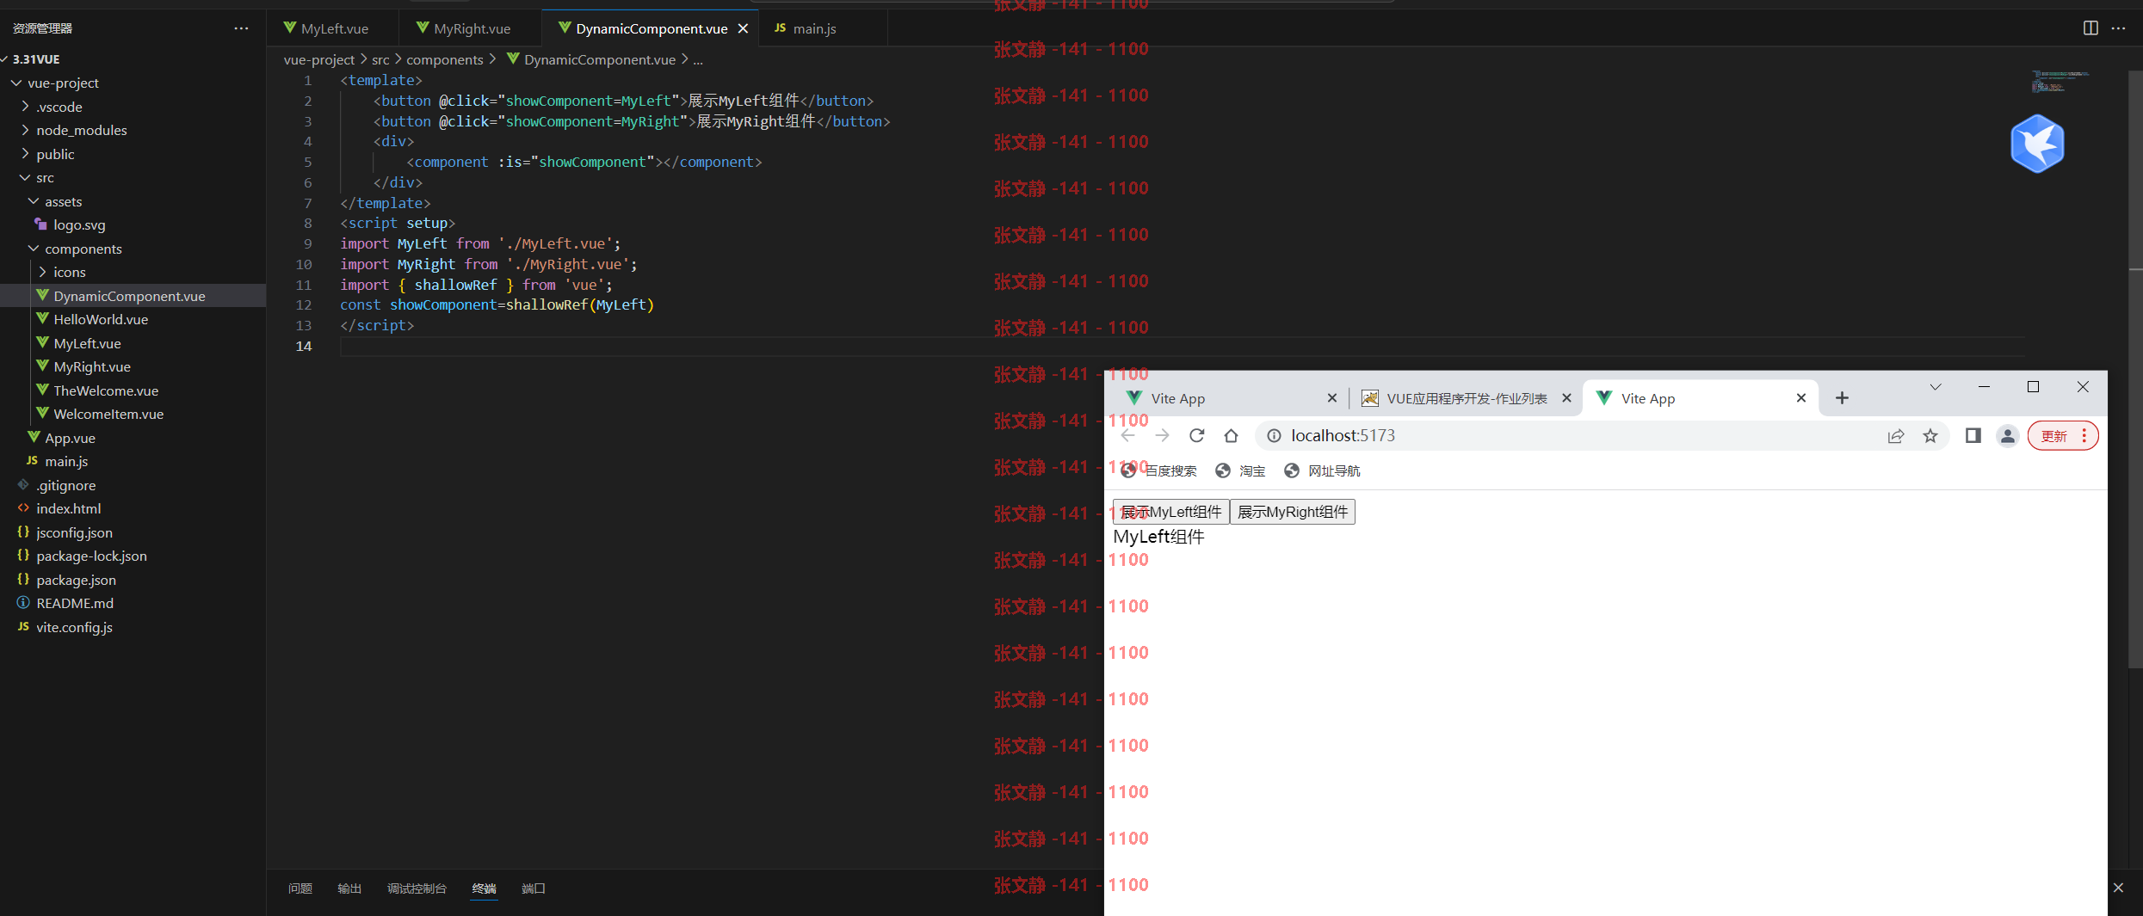2143x916 pixels.
Task: Click the 百度搜索 bookmark
Action: (1158, 471)
